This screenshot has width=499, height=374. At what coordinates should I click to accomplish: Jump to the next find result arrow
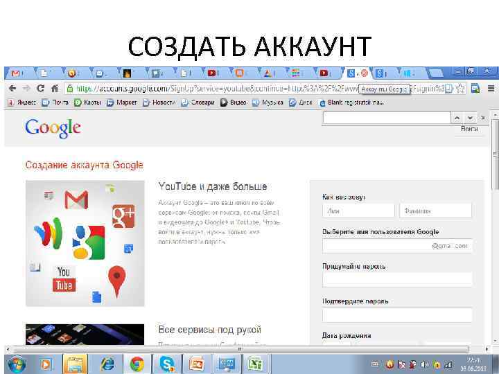[x=470, y=118]
